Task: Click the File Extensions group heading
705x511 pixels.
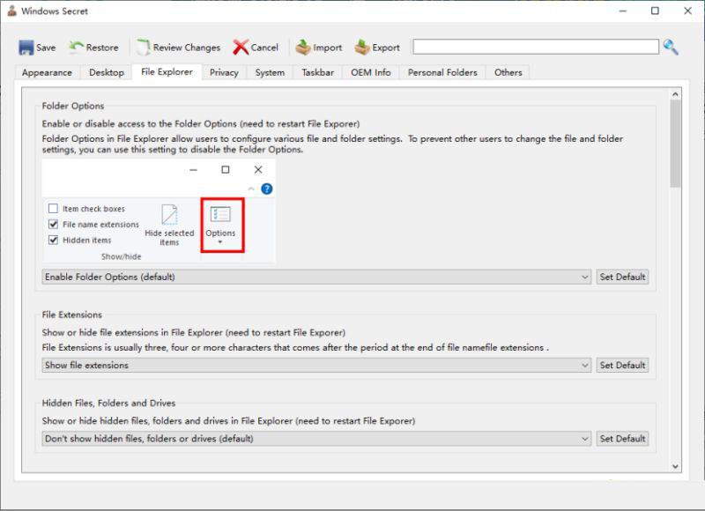Action: [72, 315]
